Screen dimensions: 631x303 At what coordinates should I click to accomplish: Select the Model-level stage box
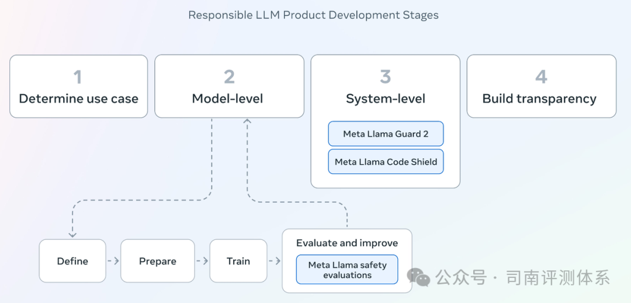(x=230, y=86)
